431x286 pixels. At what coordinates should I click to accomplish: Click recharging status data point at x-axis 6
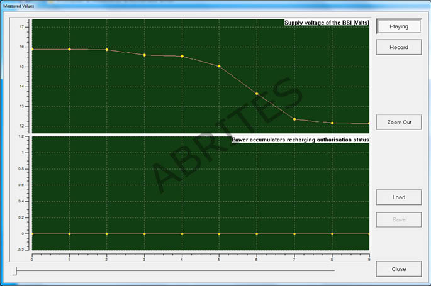coord(257,234)
